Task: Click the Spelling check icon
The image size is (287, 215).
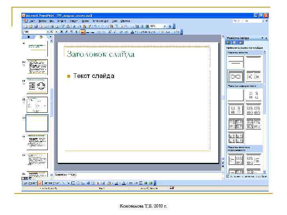Action: [x=63, y=26]
